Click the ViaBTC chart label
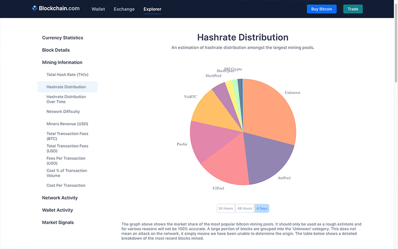Screen dimensions: 398x249 coord(190,96)
